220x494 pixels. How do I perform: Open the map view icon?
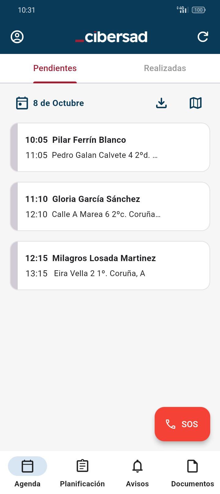point(196,103)
